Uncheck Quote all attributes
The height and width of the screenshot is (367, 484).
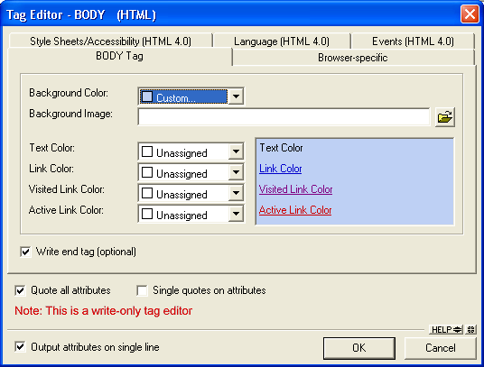pyautogui.click(x=21, y=290)
